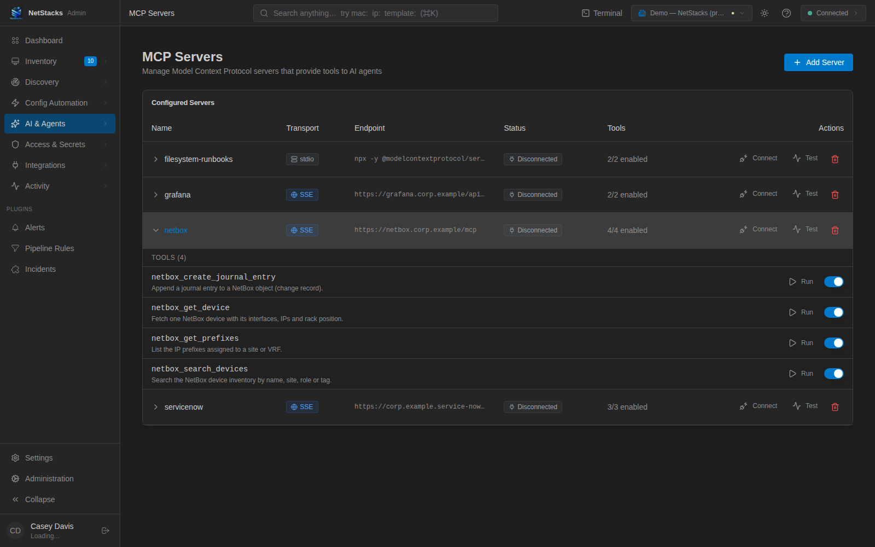This screenshot has width=875, height=547.
Task: Open the Demo — NetStacks environment dropdown
Action: (x=691, y=13)
